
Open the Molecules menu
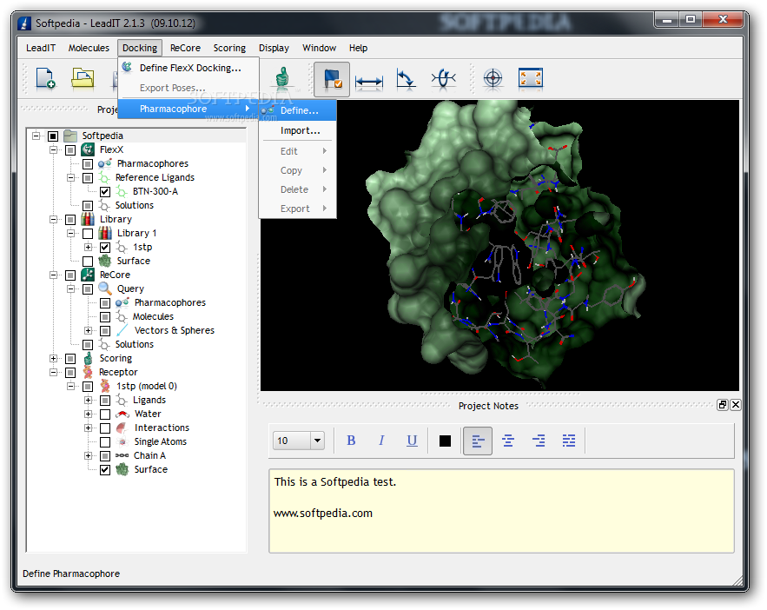(x=89, y=48)
